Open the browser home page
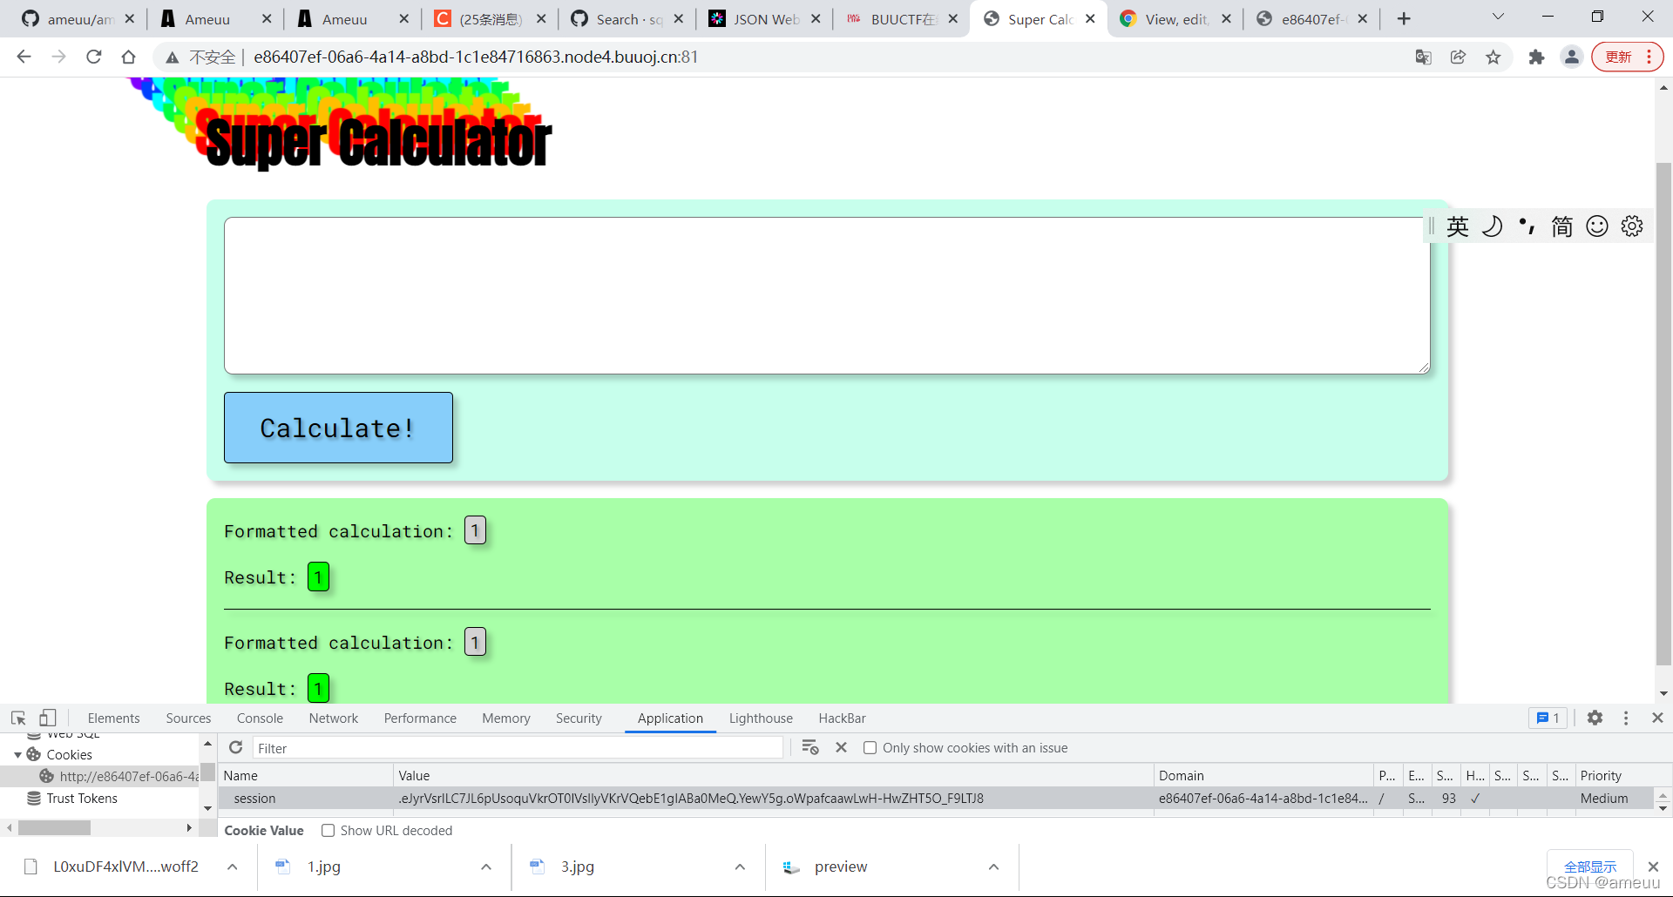The height and width of the screenshot is (897, 1673). pos(128,57)
